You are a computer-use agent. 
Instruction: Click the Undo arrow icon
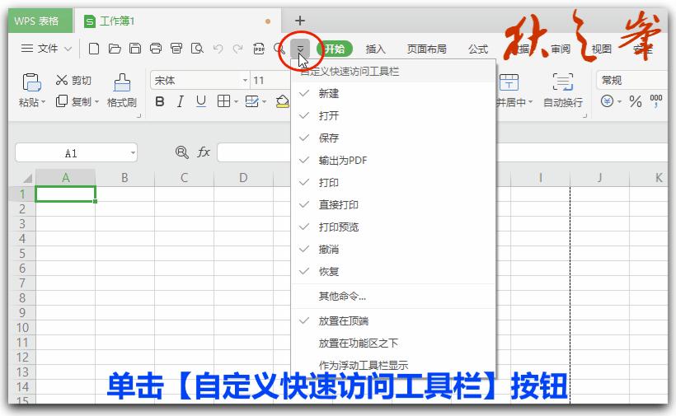(218, 49)
